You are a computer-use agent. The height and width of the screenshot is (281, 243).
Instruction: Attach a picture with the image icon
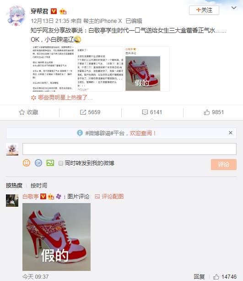click(50, 163)
